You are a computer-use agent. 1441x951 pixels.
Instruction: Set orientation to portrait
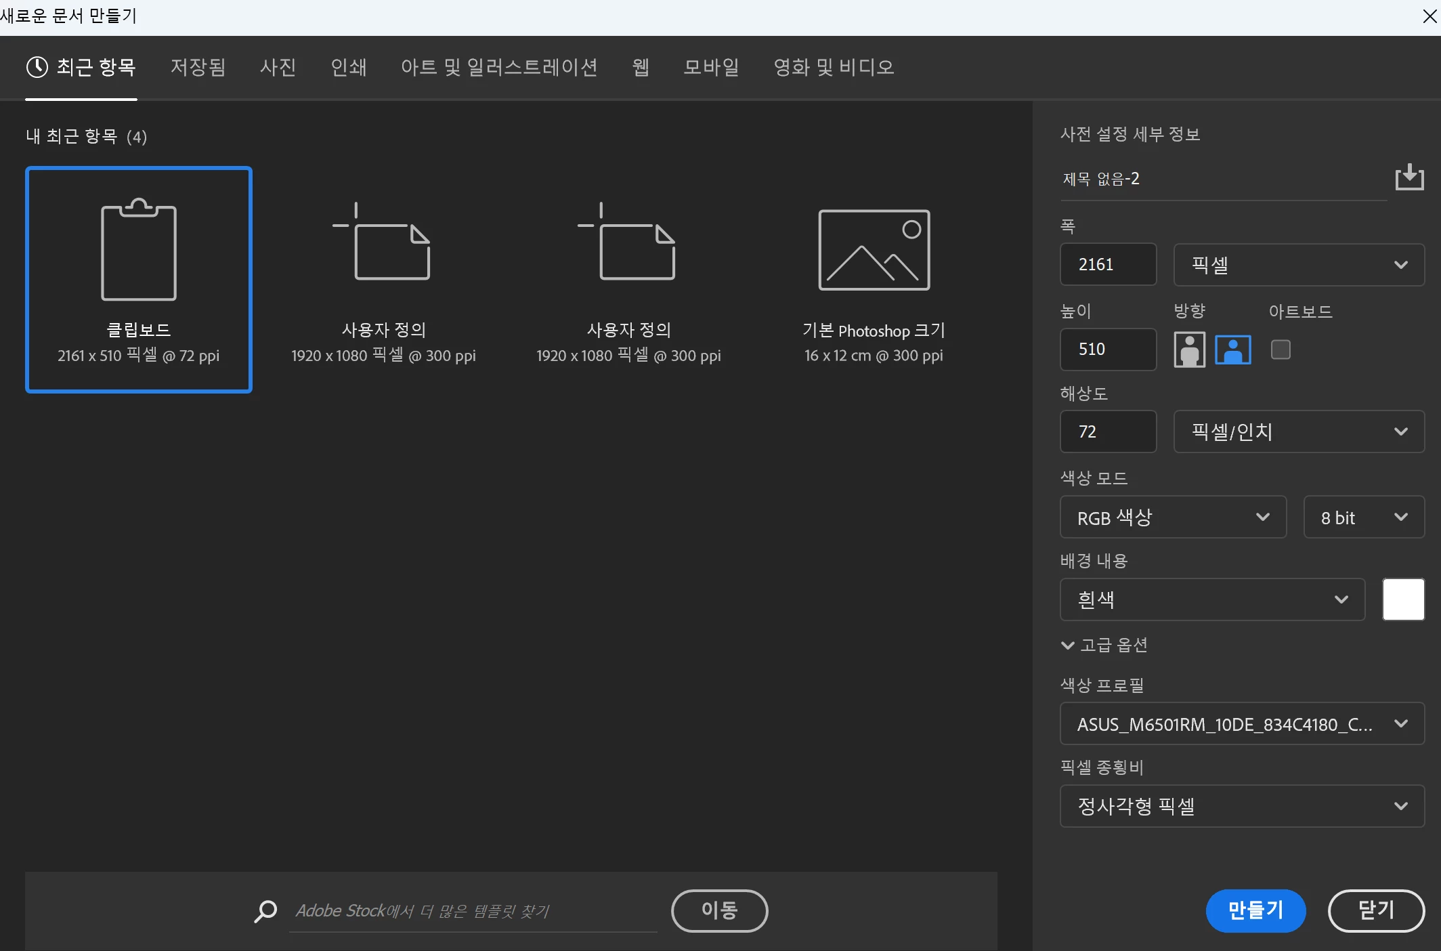point(1189,350)
